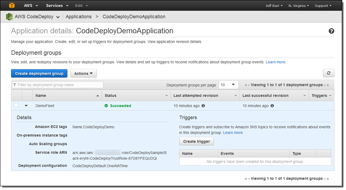Click the Create trigger button
Viewport: 346px width, 190px height.
tap(197, 141)
